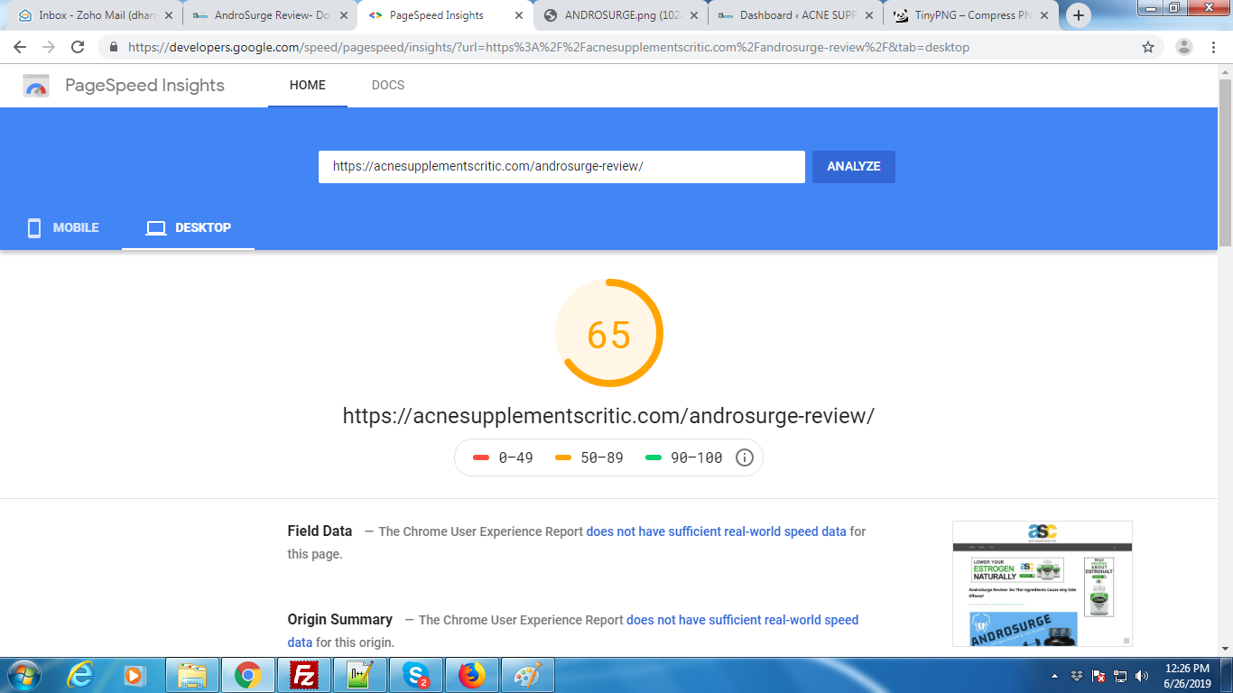Click the vertical page scrollbar

[x=1225, y=162]
